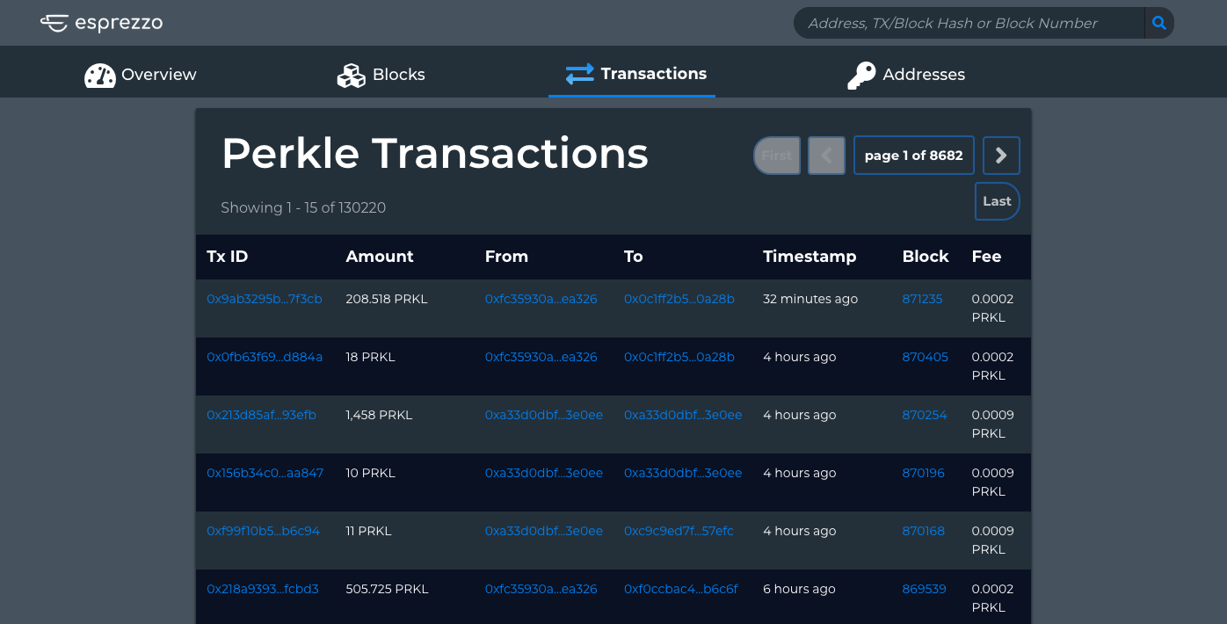Open transaction 0xf99f10b5...b6c94
1227x624 pixels.
(263, 531)
